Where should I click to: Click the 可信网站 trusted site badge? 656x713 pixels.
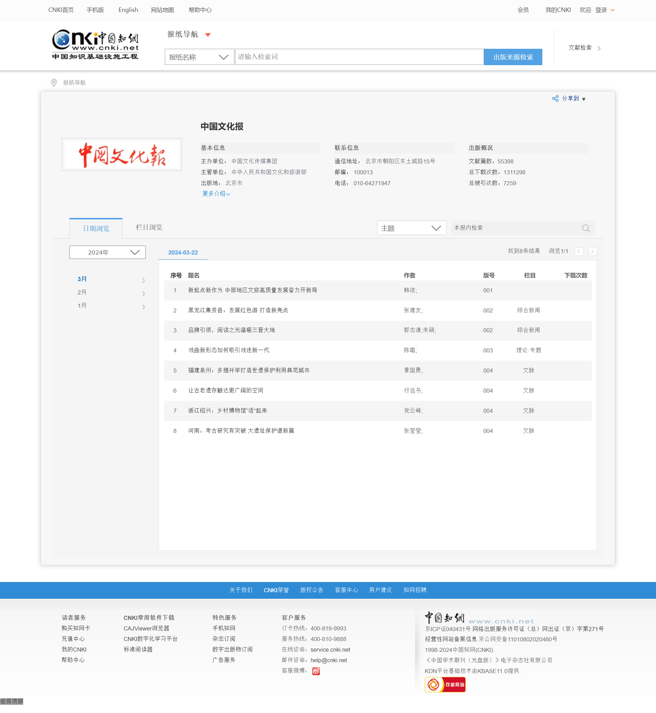(x=445, y=685)
